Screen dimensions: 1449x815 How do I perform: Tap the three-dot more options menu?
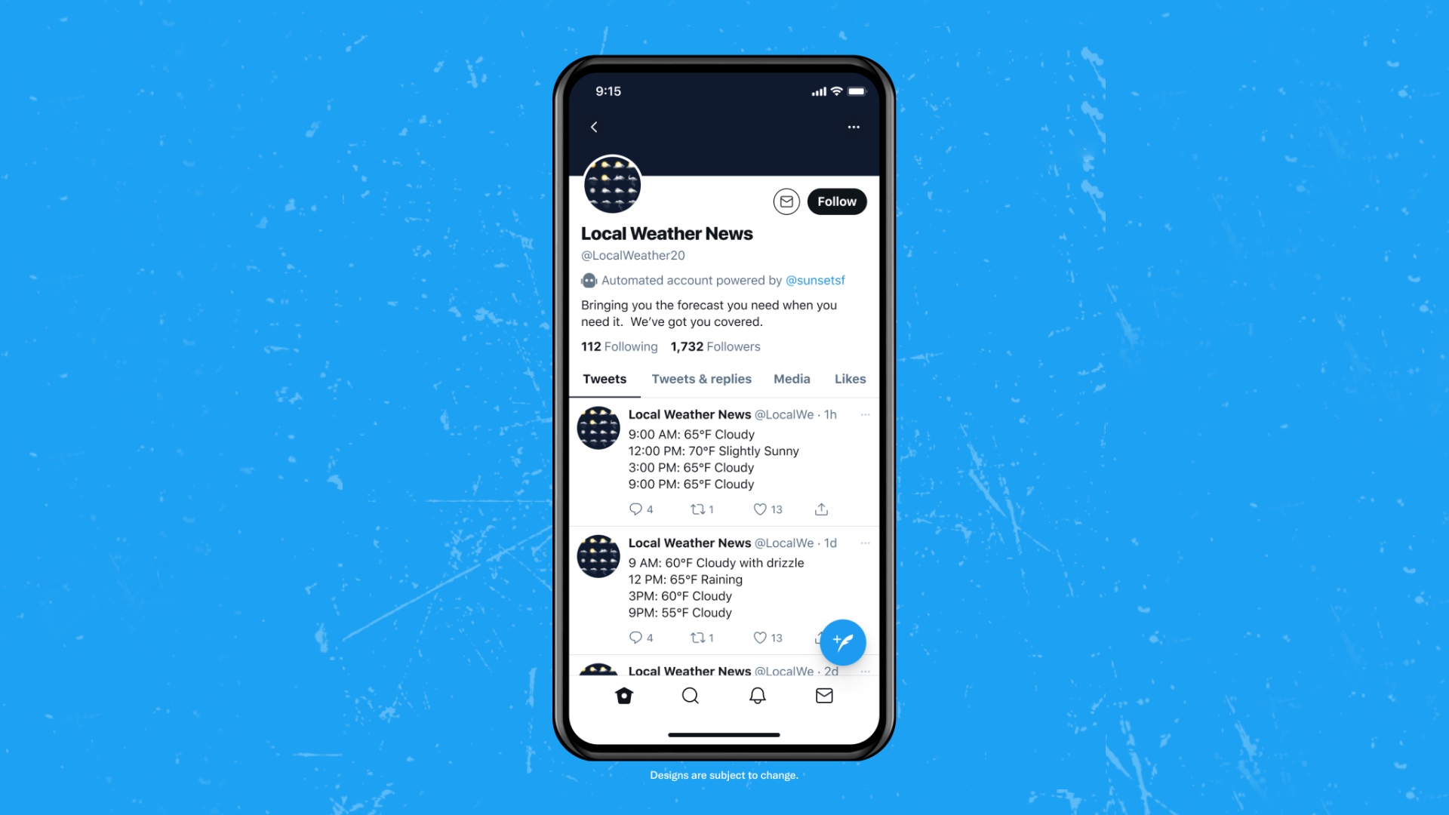pyautogui.click(x=854, y=128)
